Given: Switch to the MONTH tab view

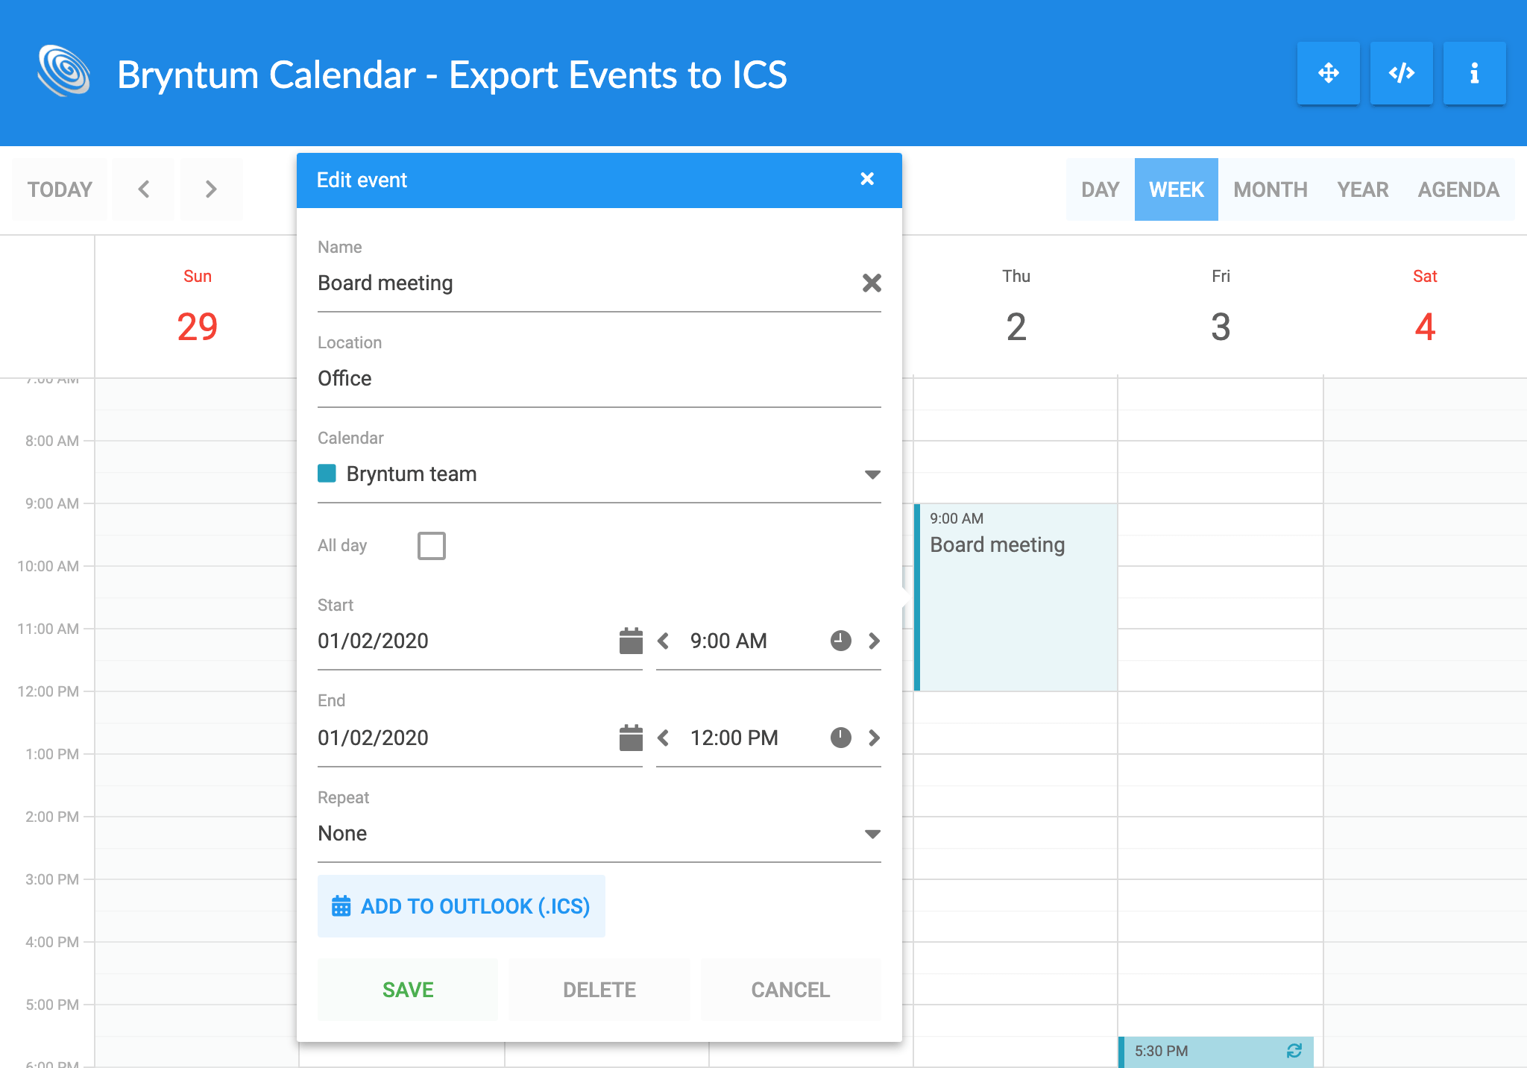Looking at the screenshot, I should 1270,188.
